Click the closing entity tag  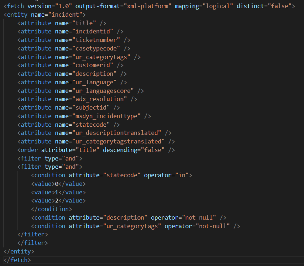tap(19, 251)
